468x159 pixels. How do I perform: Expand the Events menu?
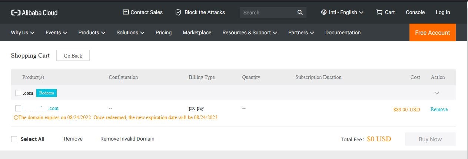(x=56, y=32)
